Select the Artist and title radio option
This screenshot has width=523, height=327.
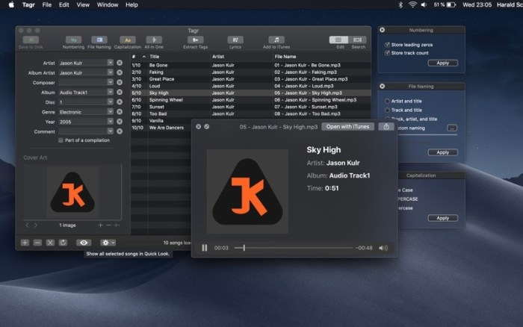(x=387, y=101)
